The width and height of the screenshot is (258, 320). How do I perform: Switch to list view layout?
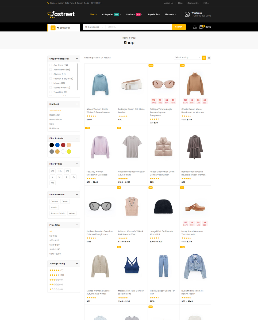pos(209,58)
